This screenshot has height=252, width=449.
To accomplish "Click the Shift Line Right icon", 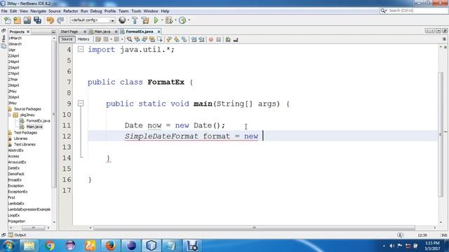I will point(201,39).
